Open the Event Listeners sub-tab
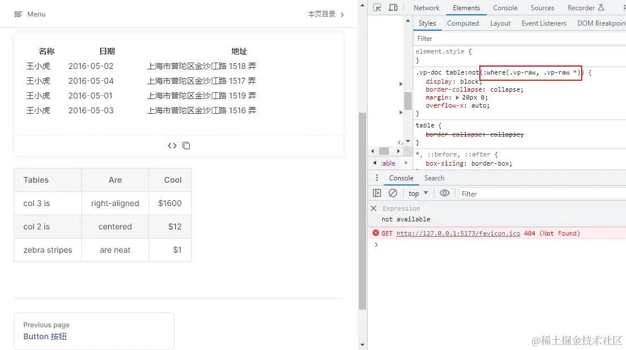 click(544, 23)
